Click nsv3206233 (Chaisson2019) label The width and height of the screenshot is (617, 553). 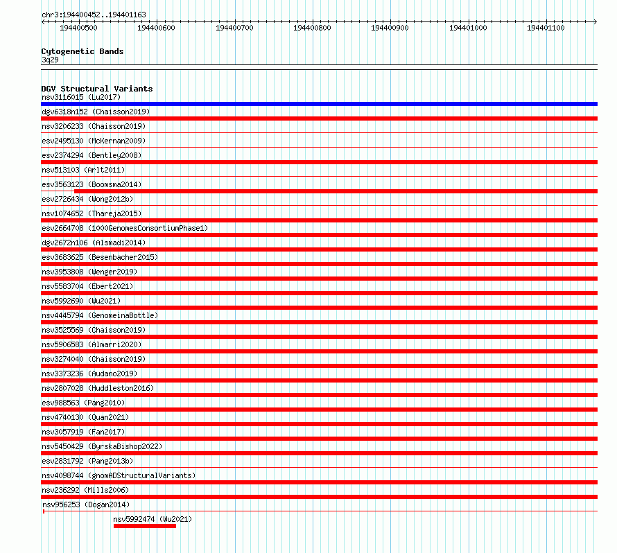coord(94,126)
